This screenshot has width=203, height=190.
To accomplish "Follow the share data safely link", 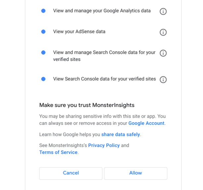I will pyautogui.click(x=121, y=134).
